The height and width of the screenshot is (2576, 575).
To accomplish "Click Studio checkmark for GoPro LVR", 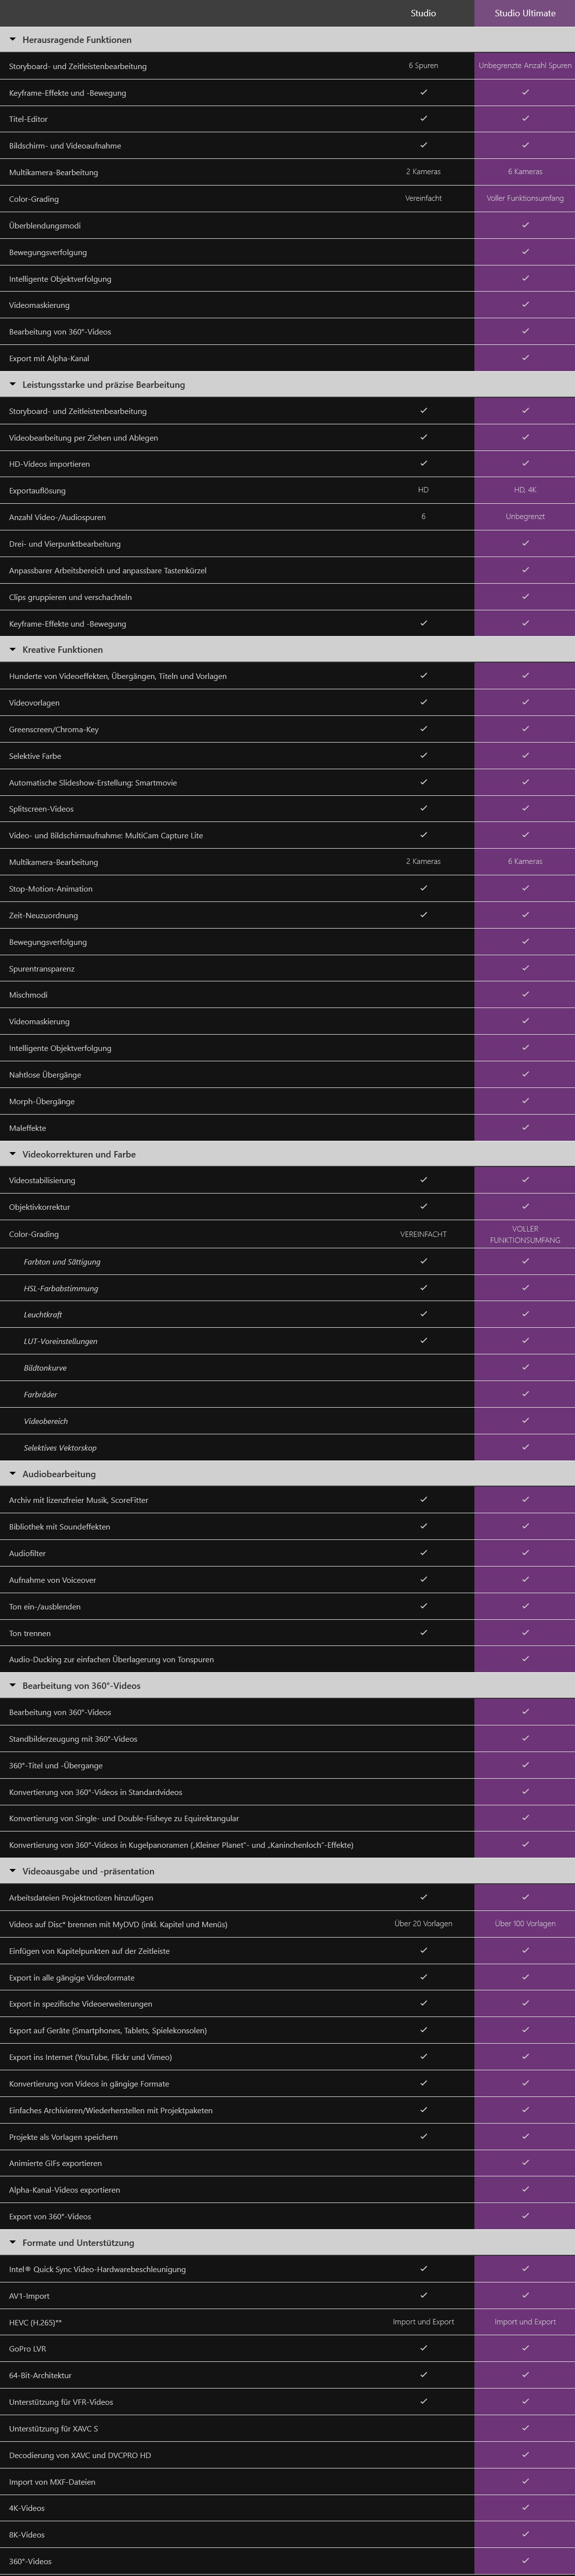I will point(423,2349).
